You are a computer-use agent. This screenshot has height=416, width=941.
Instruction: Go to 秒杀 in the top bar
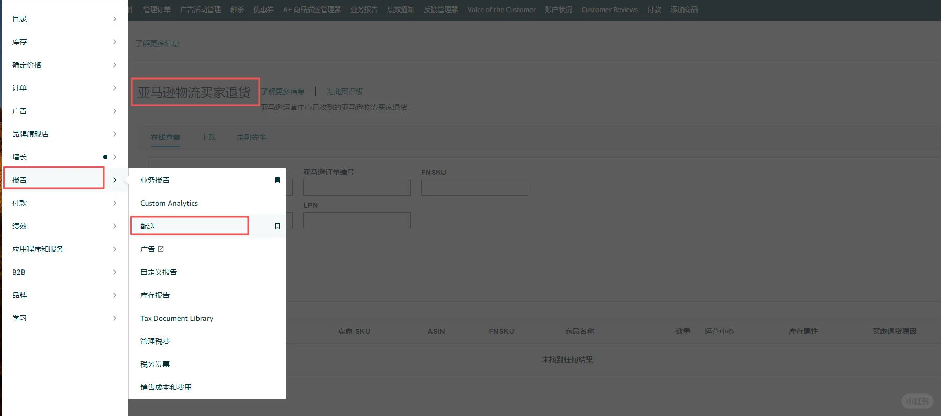[x=237, y=9]
